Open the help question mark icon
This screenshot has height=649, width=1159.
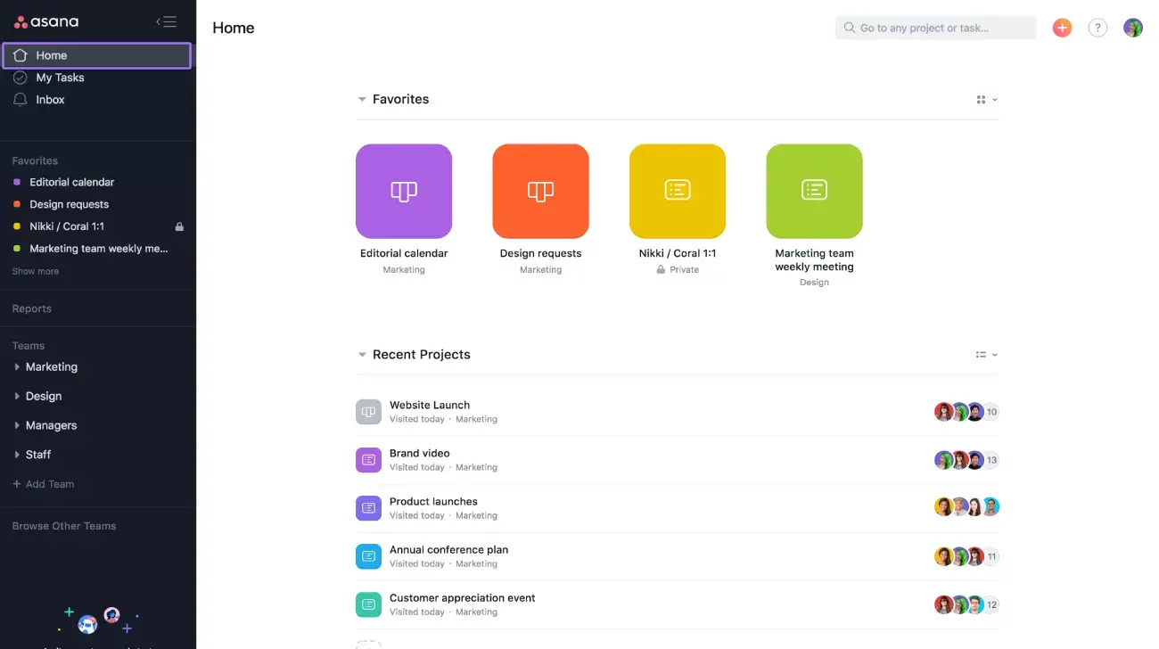pos(1097,28)
